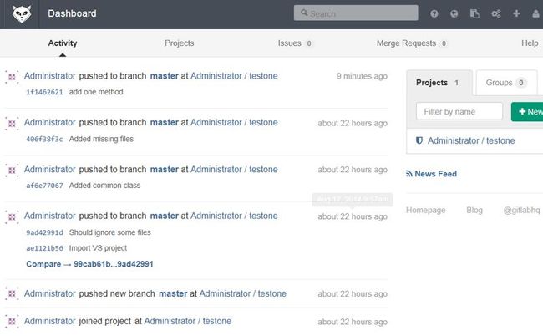Viewport: 543px width, 336px height.
Task: Click the plus new project icon
Action: pos(516,13)
